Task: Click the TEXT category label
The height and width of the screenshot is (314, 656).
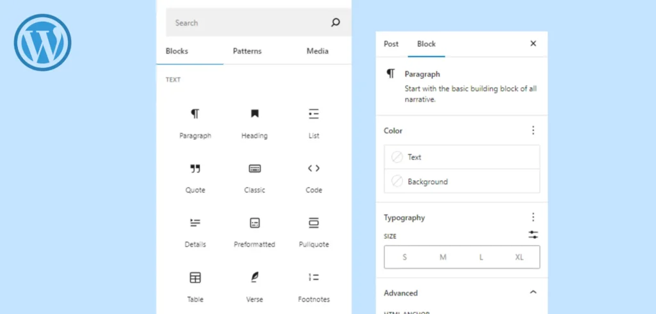Action: (173, 80)
